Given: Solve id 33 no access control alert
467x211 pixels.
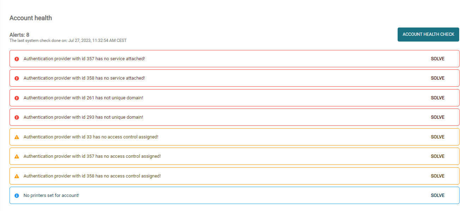Looking at the screenshot, I should pyautogui.click(x=437, y=137).
